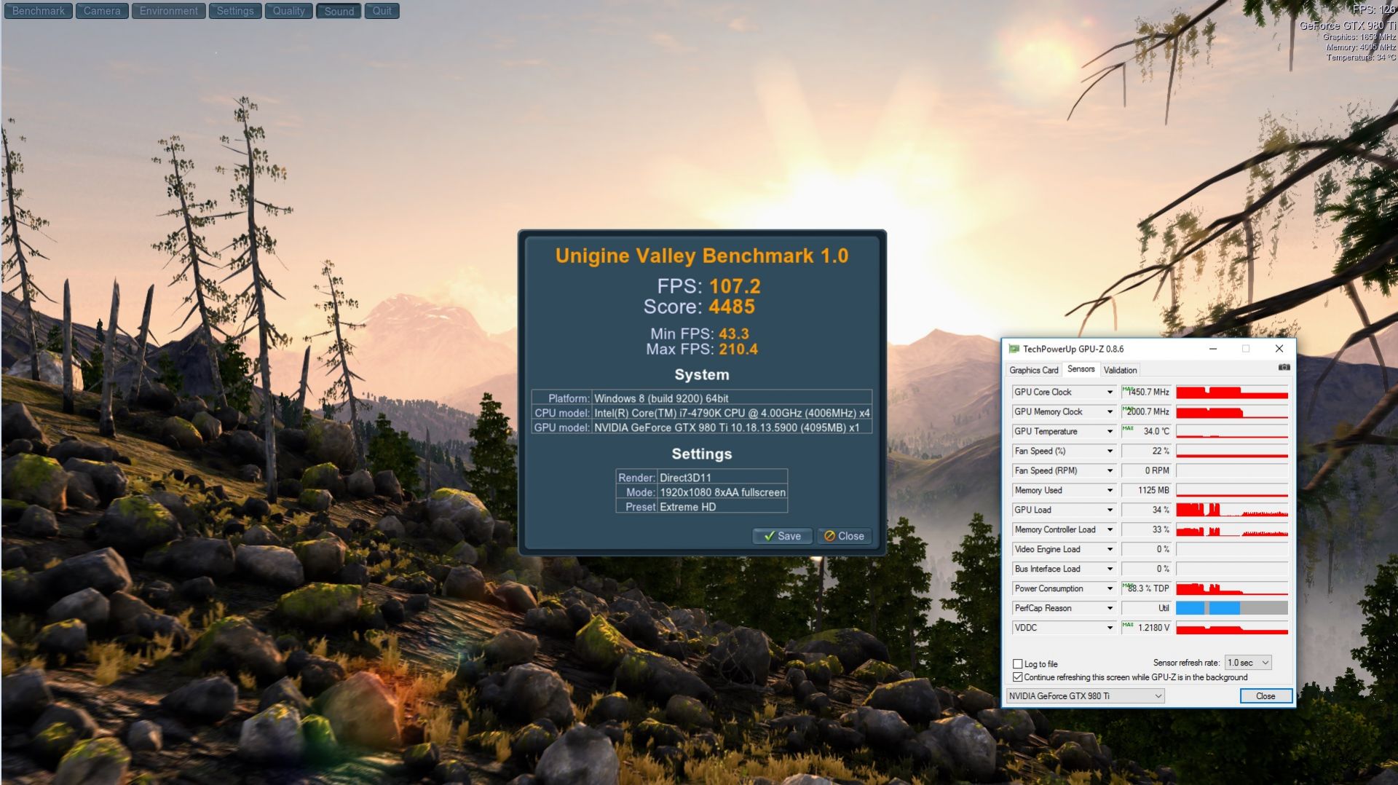This screenshot has height=785, width=1398.
Task: Open the NVIDIA GeForce GTX 980 Ti selector
Action: click(1085, 696)
